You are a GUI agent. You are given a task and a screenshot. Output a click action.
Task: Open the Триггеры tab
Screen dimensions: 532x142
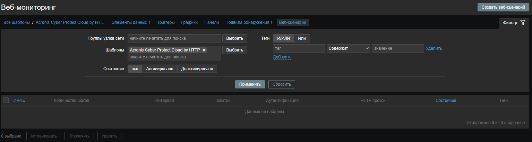click(166, 22)
